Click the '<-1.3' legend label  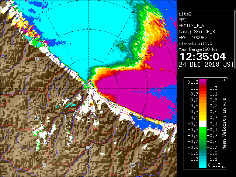tap(214, 165)
